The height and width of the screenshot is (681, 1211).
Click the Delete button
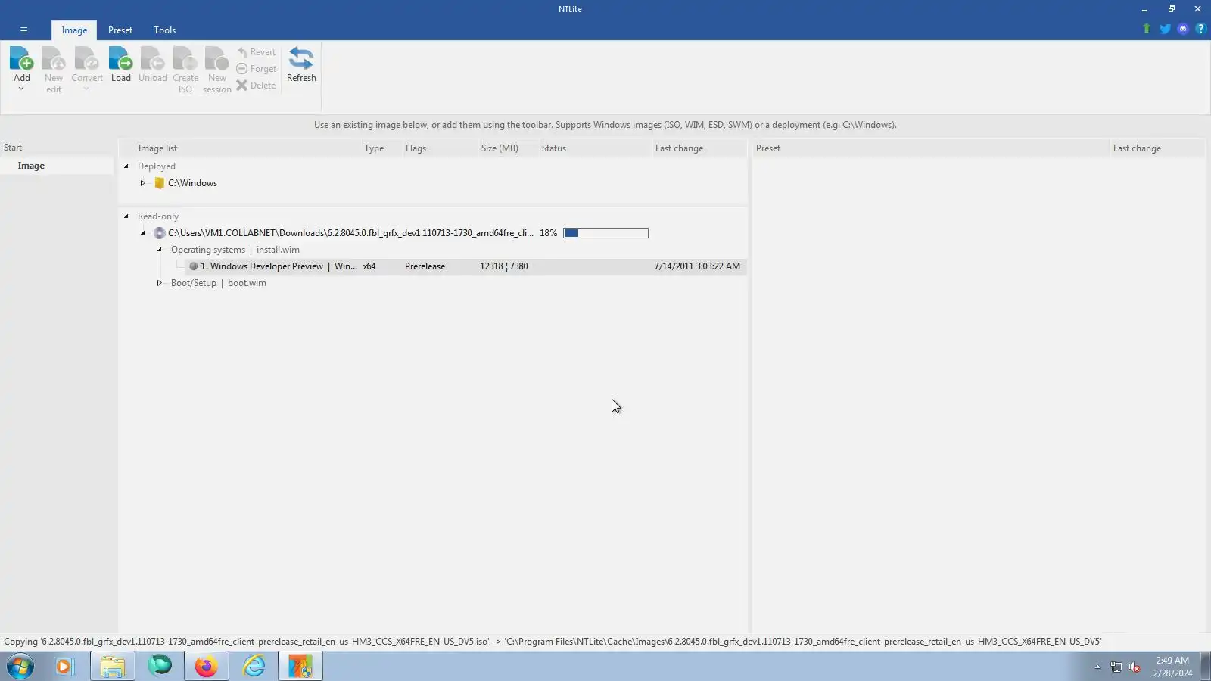tap(257, 86)
